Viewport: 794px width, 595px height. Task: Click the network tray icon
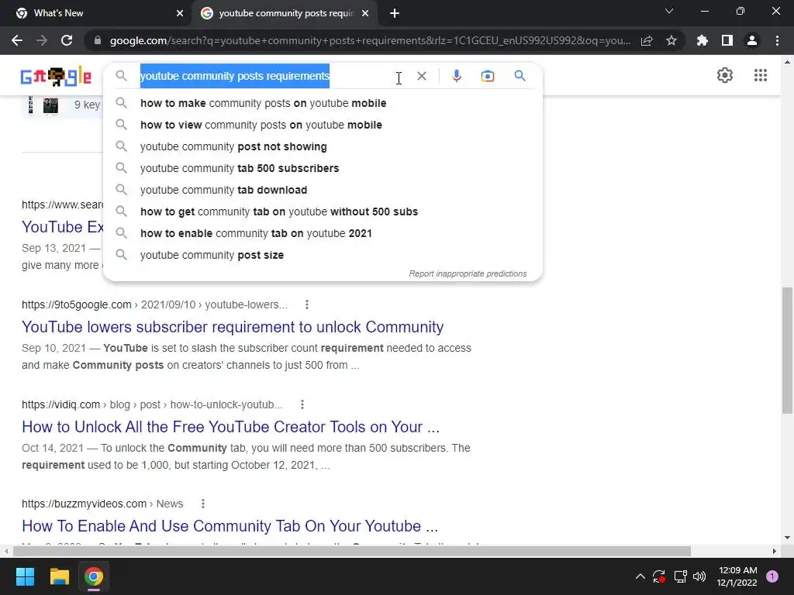point(680,576)
